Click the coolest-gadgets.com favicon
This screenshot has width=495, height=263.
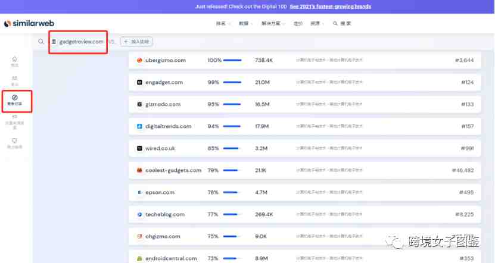139,170
